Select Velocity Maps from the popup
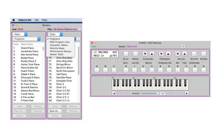 coord(60,48)
